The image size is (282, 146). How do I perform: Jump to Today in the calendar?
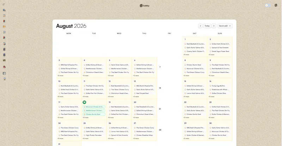click(x=207, y=26)
